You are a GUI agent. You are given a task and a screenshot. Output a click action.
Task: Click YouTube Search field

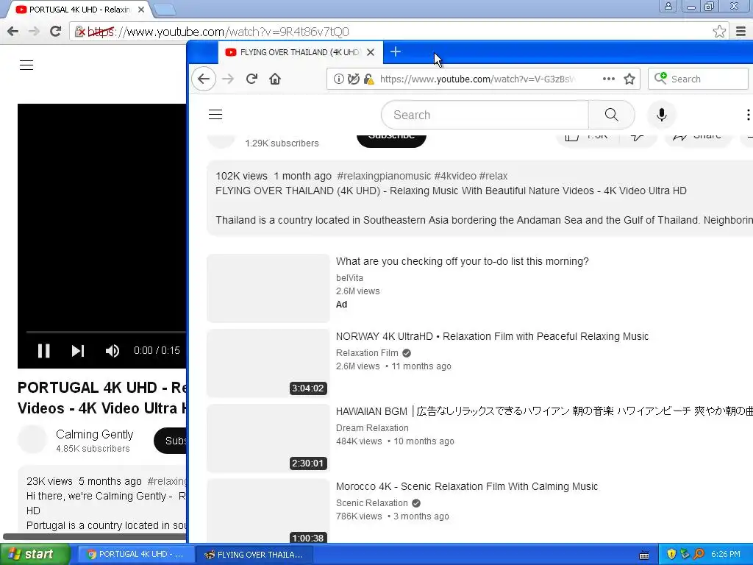[x=485, y=115]
